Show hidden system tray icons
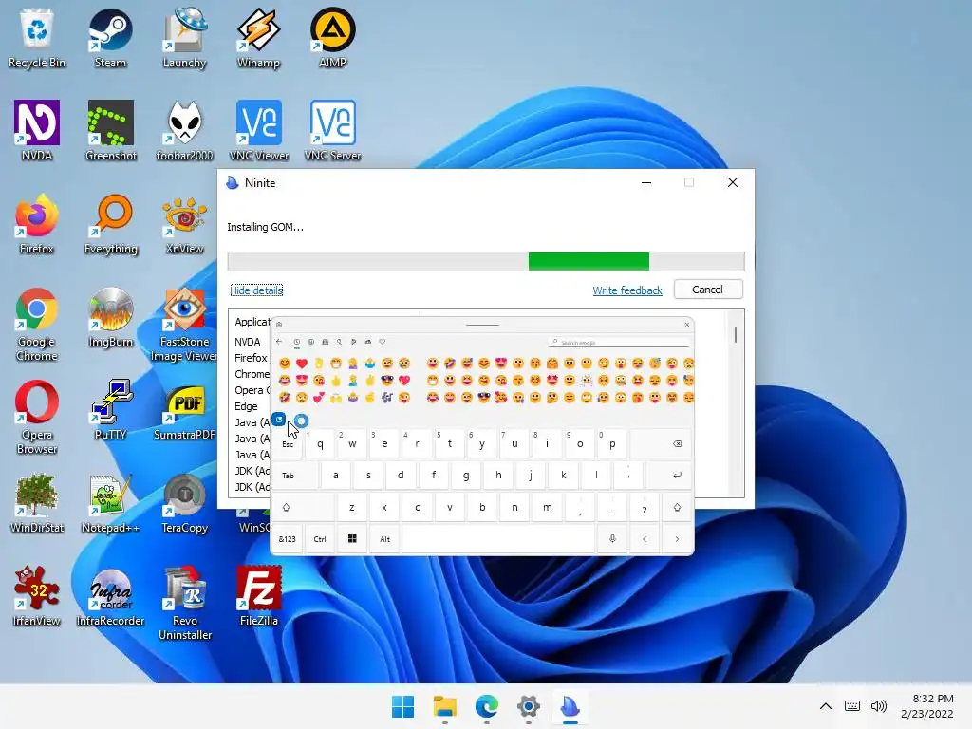This screenshot has height=729, width=972. [x=826, y=706]
